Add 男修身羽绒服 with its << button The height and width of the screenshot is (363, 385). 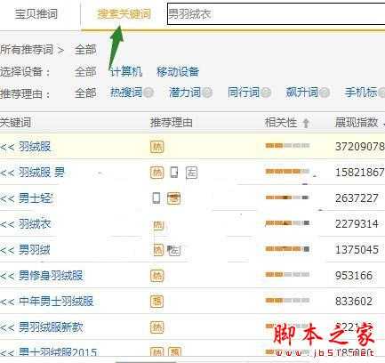(7, 276)
